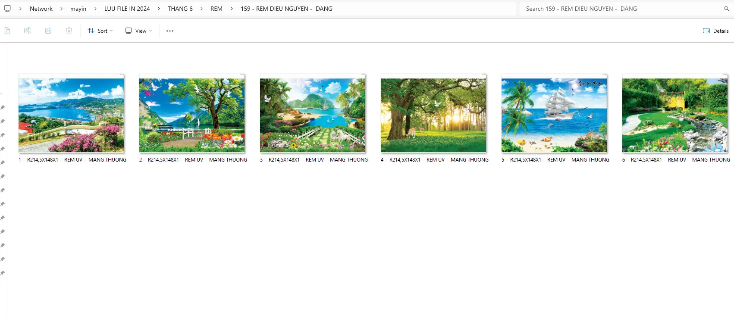
Task: Select file 6 garden stream image
Action: point(675,115)
